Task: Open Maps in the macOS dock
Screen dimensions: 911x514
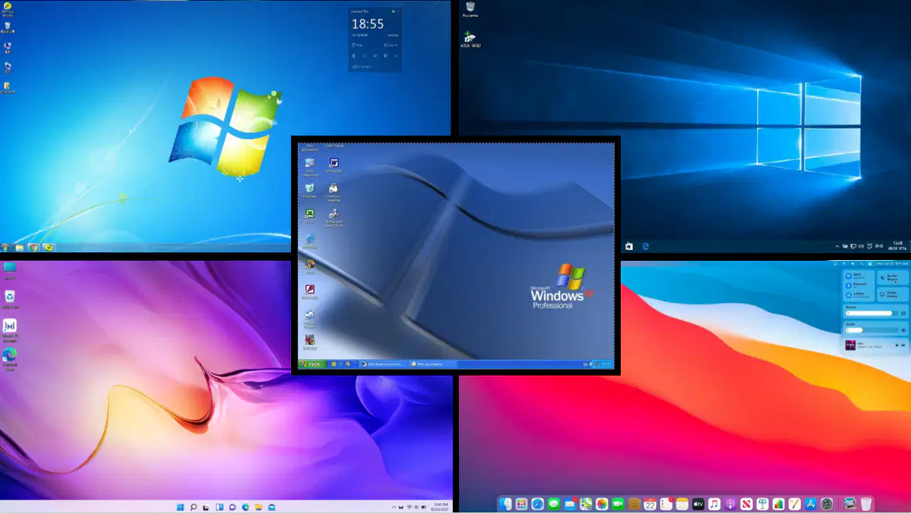Action: (x=586, y=504)
